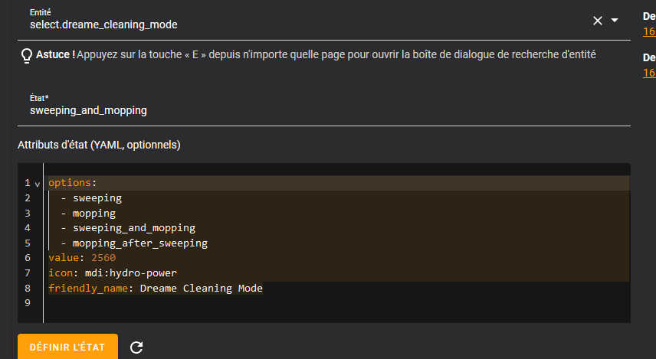Place cursor on the options: YAML line

[x=73, y=183]
